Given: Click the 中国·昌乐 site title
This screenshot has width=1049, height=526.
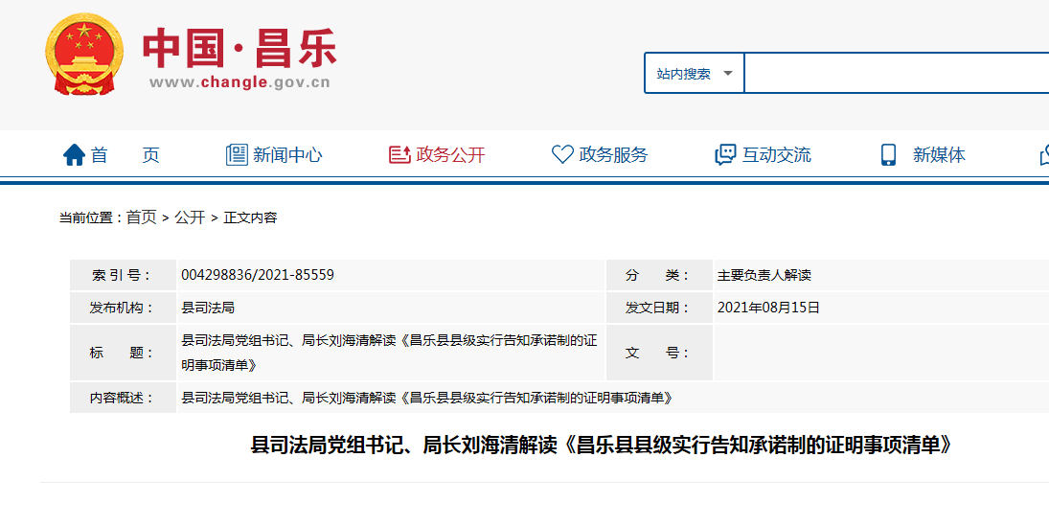Looking at the screenshot, I should [x=239, y=47].
